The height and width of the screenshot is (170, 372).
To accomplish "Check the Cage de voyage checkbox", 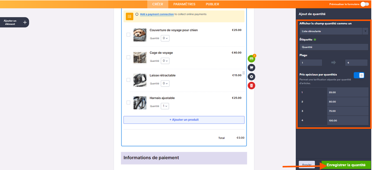I will click(128, 57).
